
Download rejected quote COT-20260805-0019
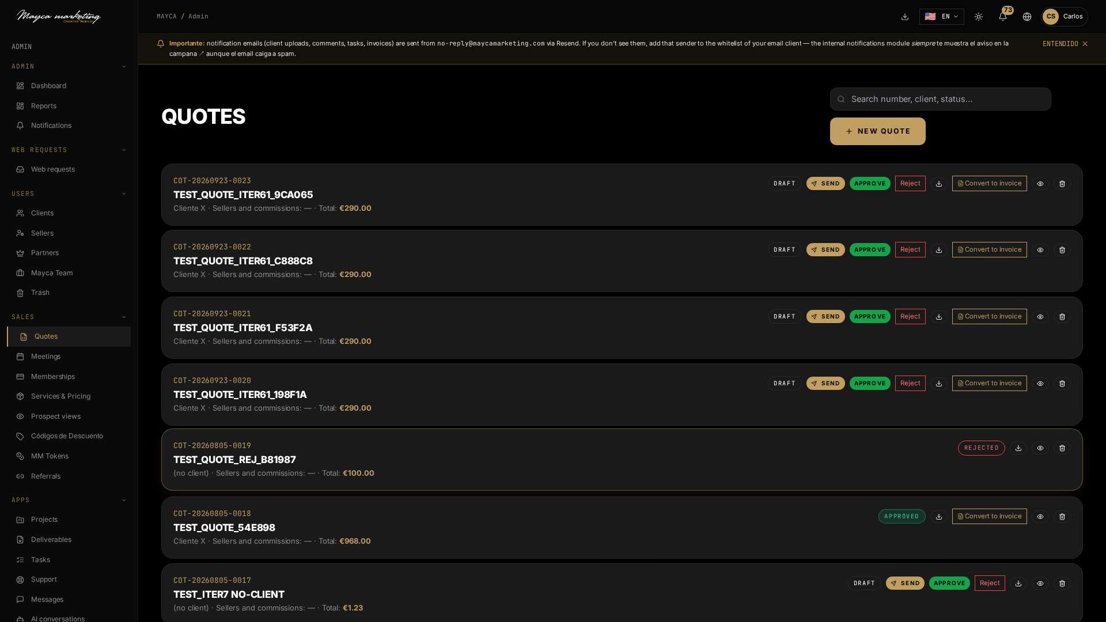click(1018, 448)
